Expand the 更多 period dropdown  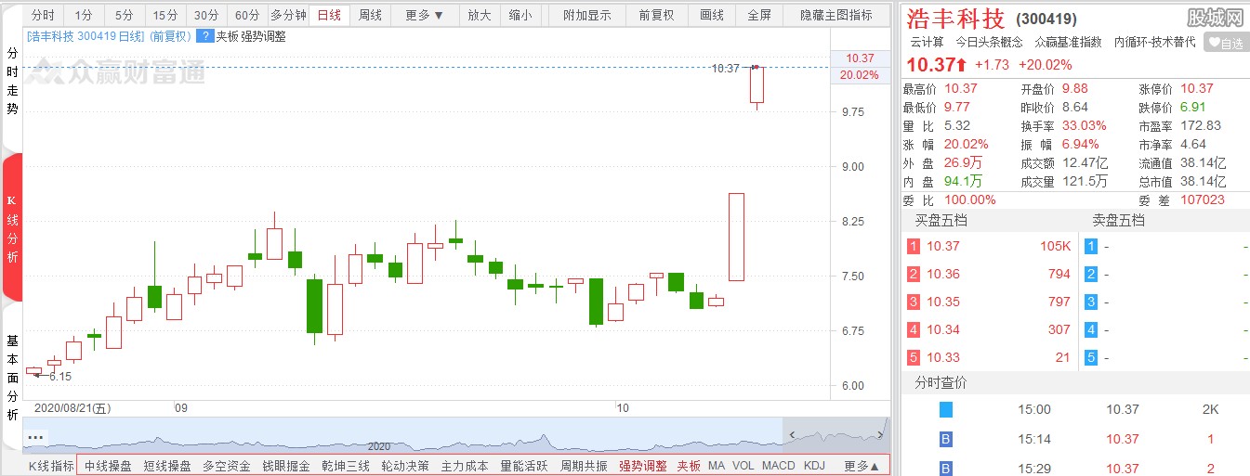[x=425, y=15]
